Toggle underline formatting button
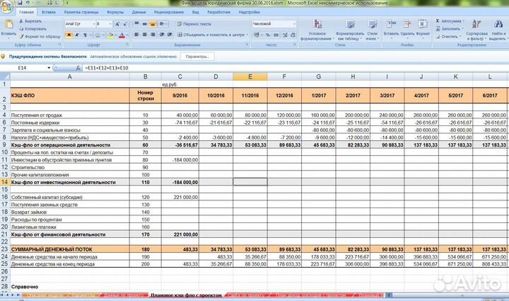 [x=84, y=34]
